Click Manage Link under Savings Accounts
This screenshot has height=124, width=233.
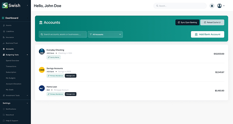[x=71, y=76]
